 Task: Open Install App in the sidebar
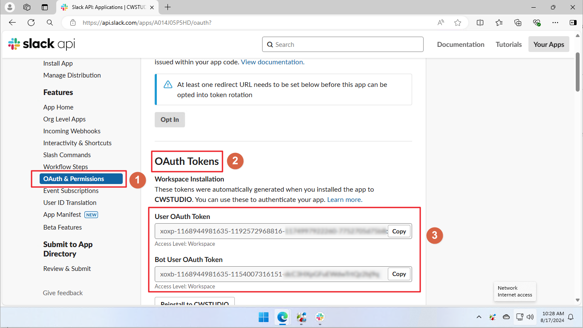tap(58, 63)
